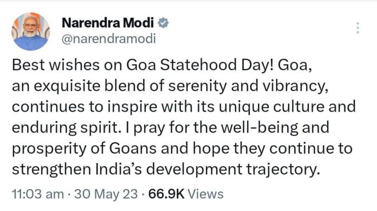Click the word strengthen in the tweet
Viewport: 377px width, 211px height.
tap(51, 169)
